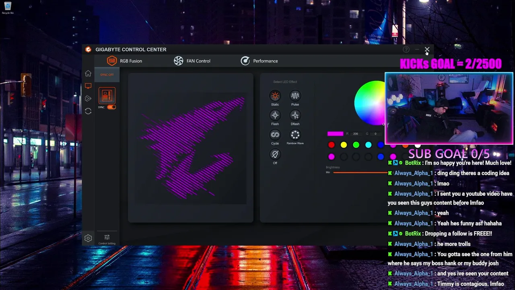
Task: Click the SYNC OFF button
Action: point(107,75)
